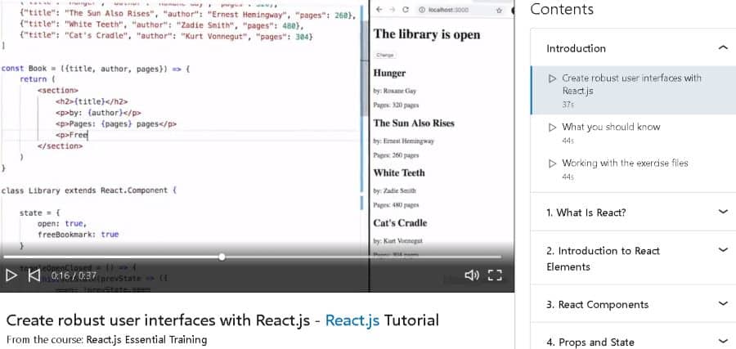Screen dimensions: 736x349
Task: Mute the video using the volume icon
Action: click(x=471, y=275)
